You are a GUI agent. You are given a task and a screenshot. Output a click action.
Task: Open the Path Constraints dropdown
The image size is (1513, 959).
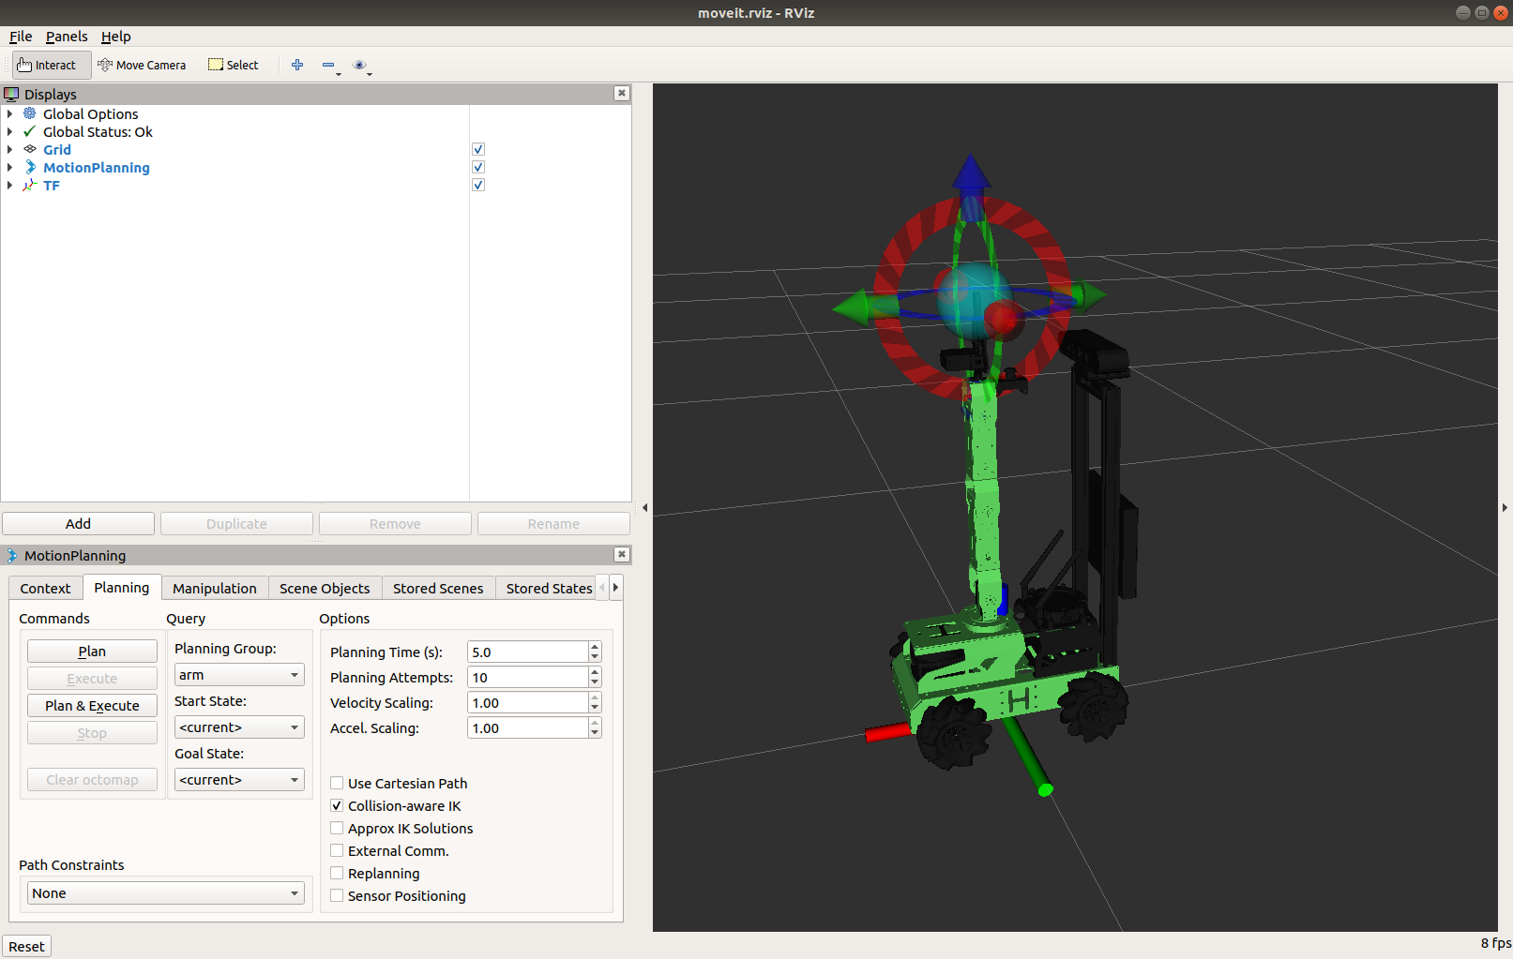click(x=165, y=892)
